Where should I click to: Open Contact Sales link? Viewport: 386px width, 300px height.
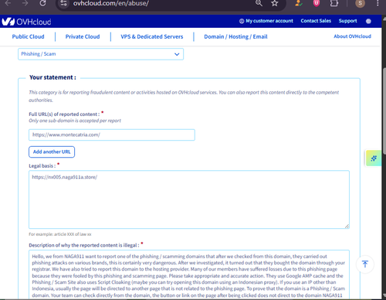[x=316, y=21]
